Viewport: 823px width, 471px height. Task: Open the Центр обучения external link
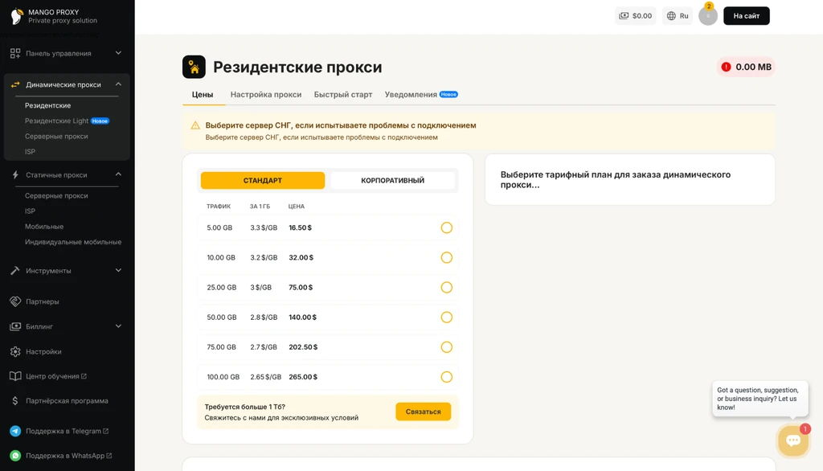pos(56,376)
